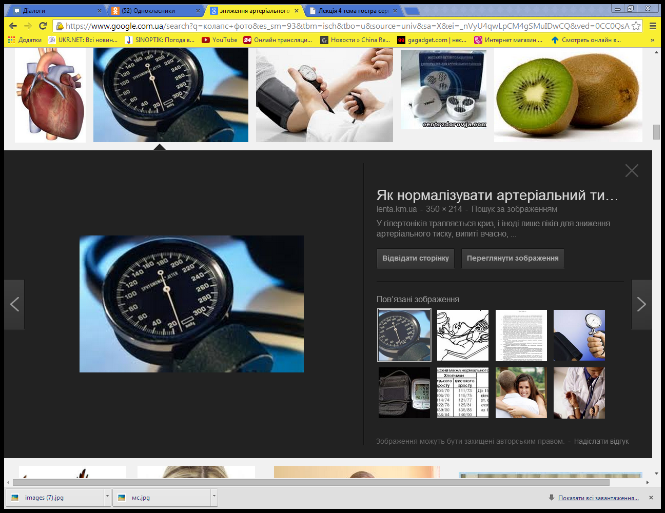Image resolution: width=665 pixels, height=513 pixels.
Task: Open the SINOPTIK weather bookmark
Action: click(x=160, y=40)
